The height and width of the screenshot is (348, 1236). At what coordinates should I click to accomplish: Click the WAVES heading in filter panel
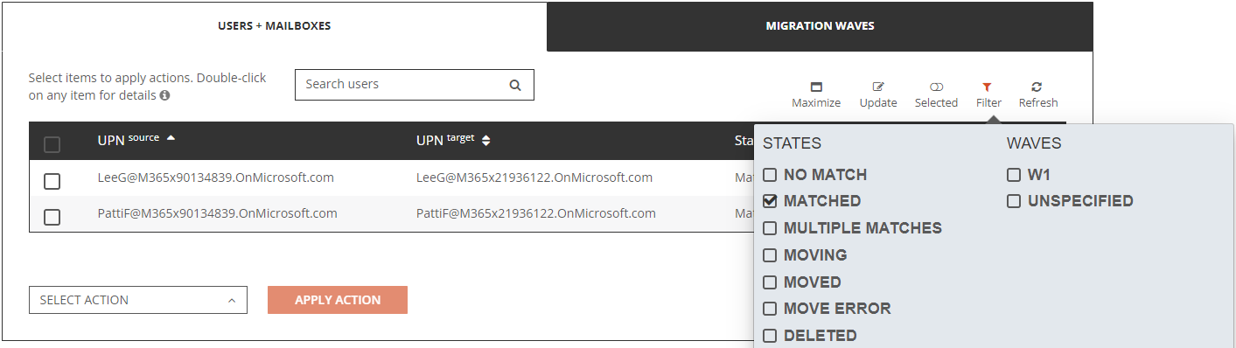[1034, 143]
